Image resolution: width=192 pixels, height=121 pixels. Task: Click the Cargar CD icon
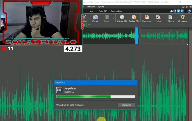pos(122,18)
